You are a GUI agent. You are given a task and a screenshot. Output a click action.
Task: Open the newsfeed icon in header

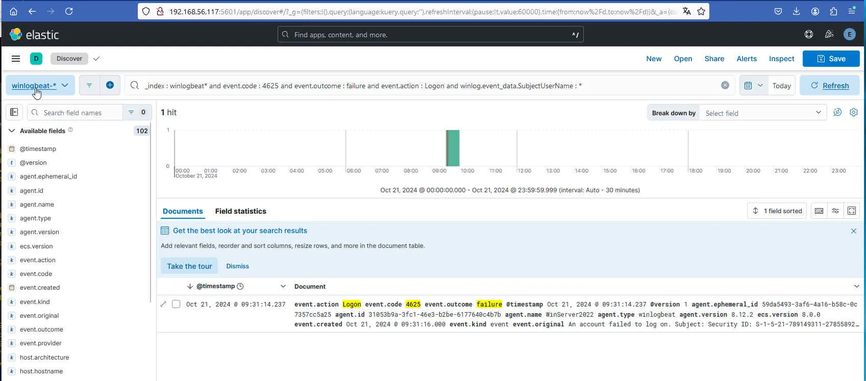coord(829,35)
